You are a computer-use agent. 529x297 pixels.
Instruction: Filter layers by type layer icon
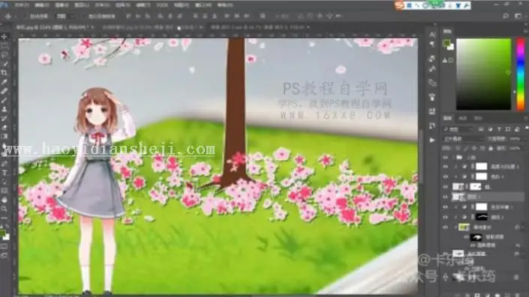pyautogui.click(x=499, y=129)
